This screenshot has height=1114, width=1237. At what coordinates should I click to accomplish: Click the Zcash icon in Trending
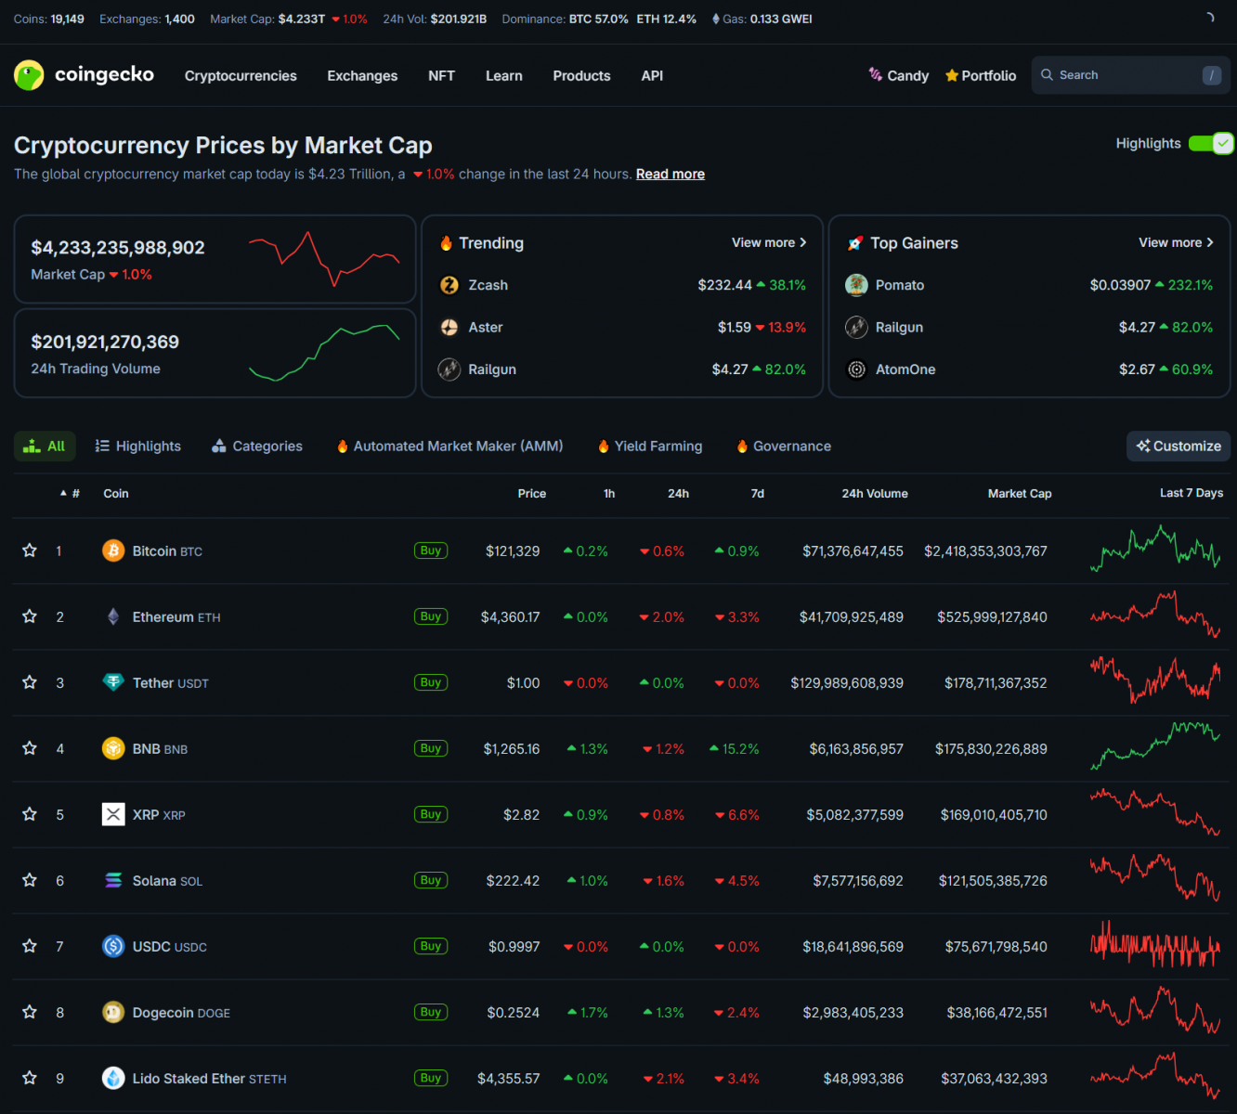pos(449,285)
